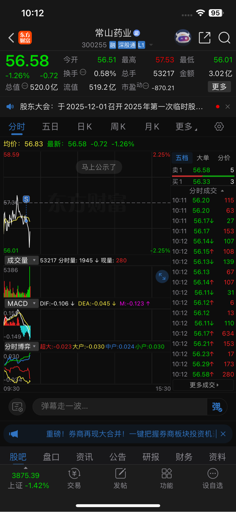
Task: Expand the 更多 chart period menu
Action: click(186, 127)
